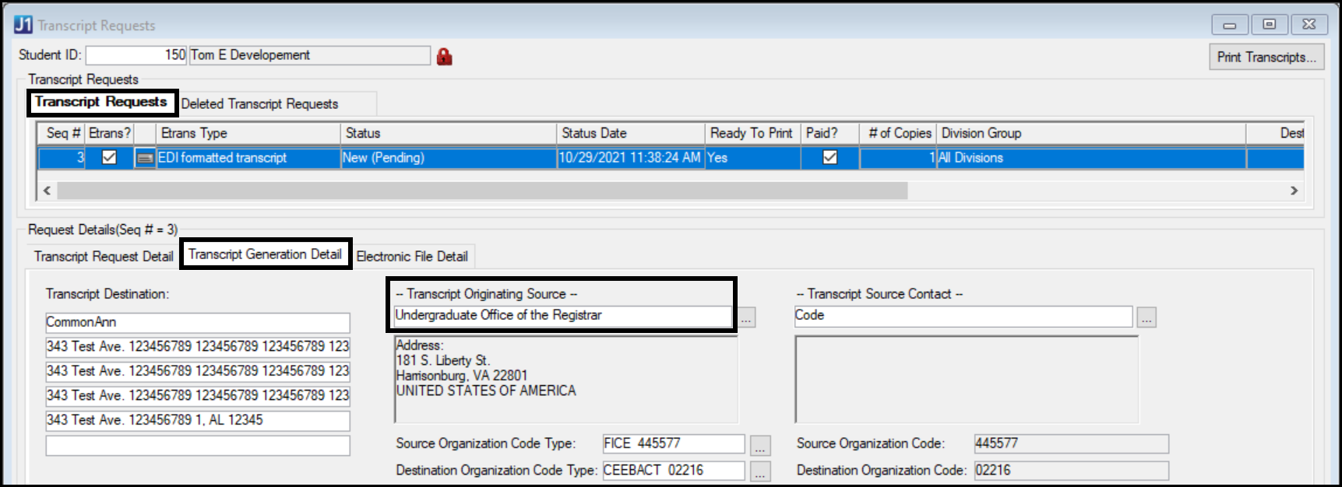Image resolution: width=1342 pixels, height=487 pixels.
Task: Click destination field '343 Test Ave. 123456789 1, AL 12345'
Action: point(198,420)
